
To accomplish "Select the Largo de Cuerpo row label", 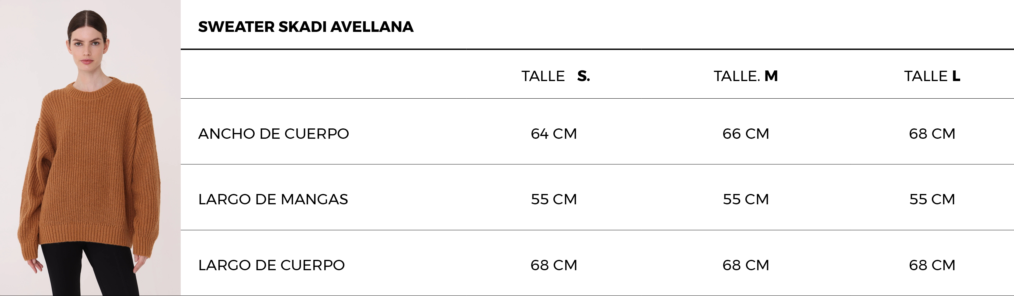I will (x=272, y=265).
